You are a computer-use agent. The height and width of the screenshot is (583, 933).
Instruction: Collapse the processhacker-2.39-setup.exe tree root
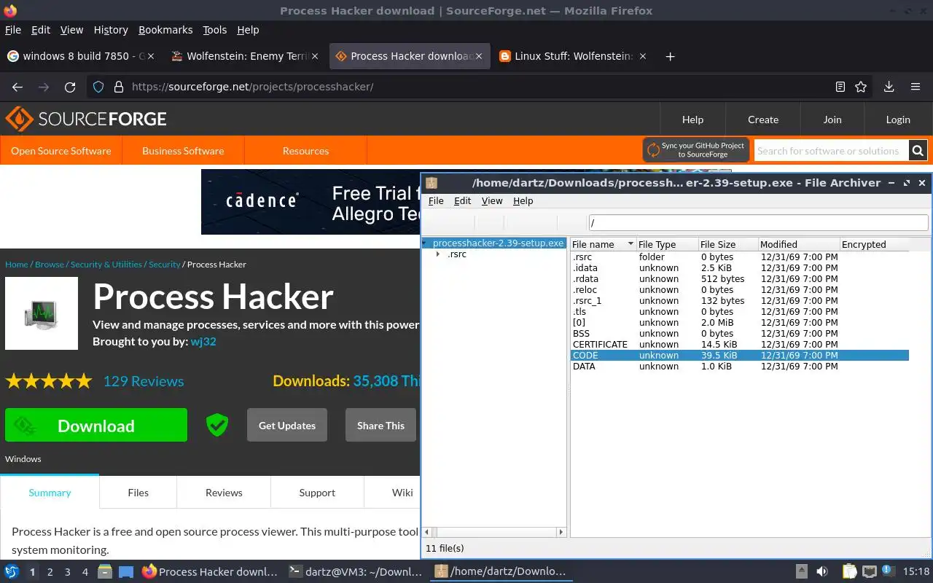tap(424, 243)
